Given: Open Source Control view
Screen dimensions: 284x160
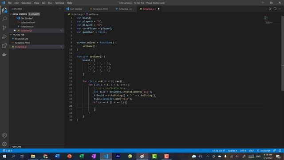Looking at the screenshot, I should point(4,28).
